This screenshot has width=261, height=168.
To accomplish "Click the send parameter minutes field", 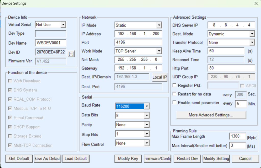I will (x=241, y=104).
